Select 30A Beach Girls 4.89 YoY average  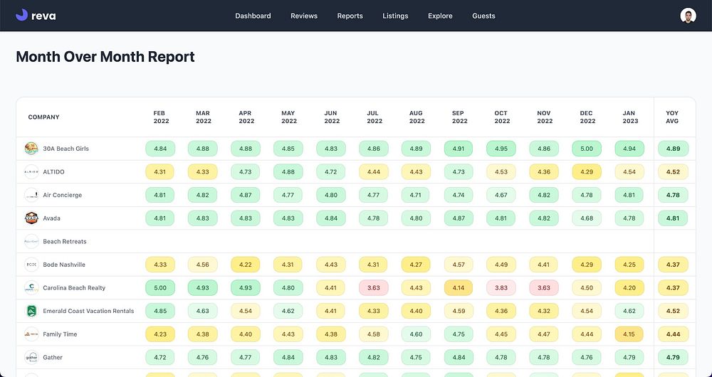point(673,149)
